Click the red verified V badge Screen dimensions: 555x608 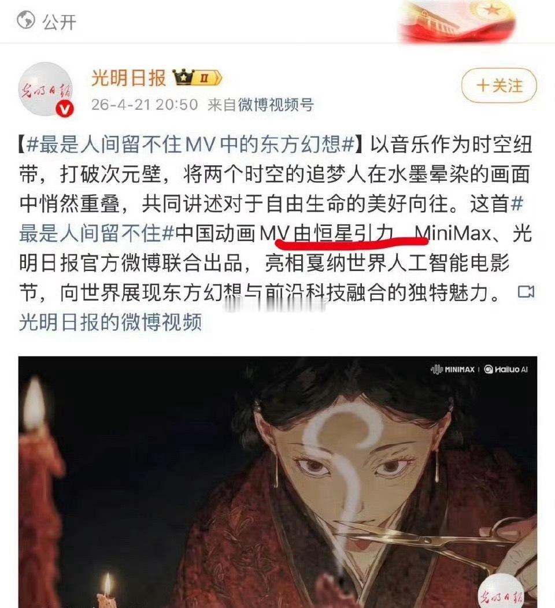(x=64, y=109)
